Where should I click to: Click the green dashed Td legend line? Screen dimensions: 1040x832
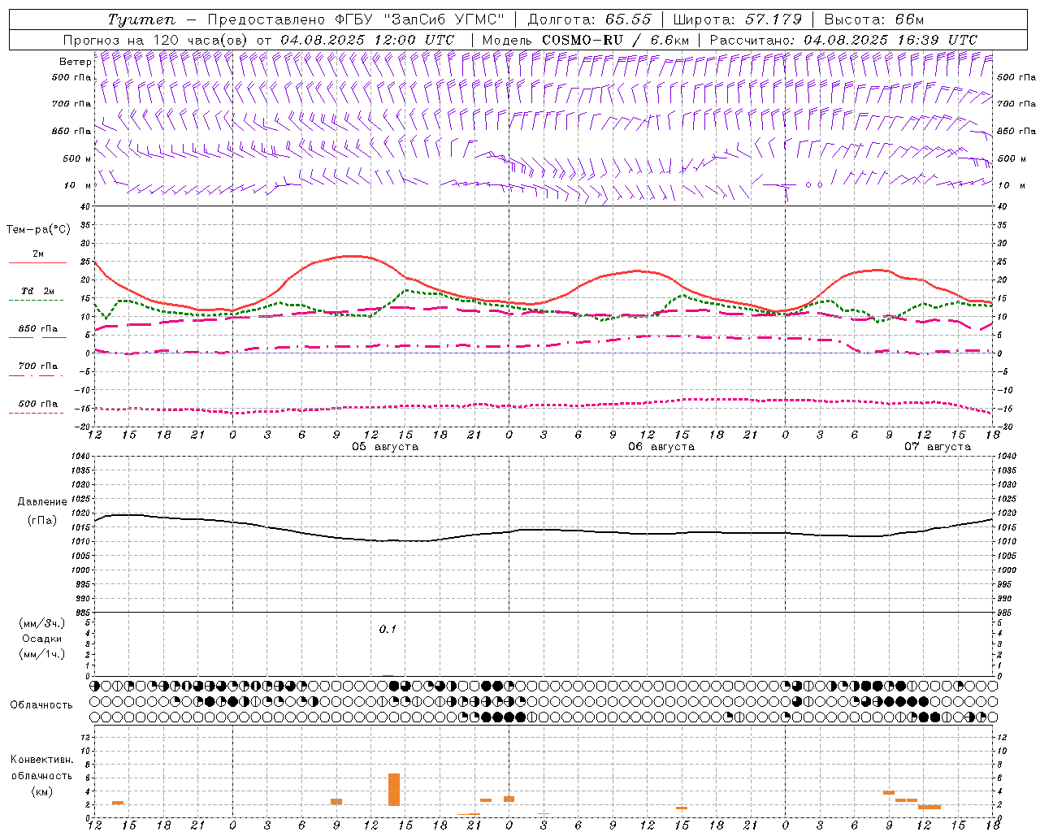pos(36,301)
